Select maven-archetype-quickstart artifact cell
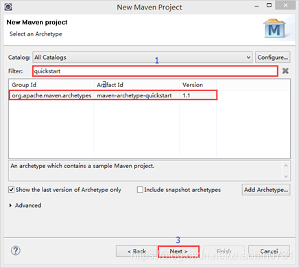The height and width of the screenshot is (268, 299). tap(136, 95)
